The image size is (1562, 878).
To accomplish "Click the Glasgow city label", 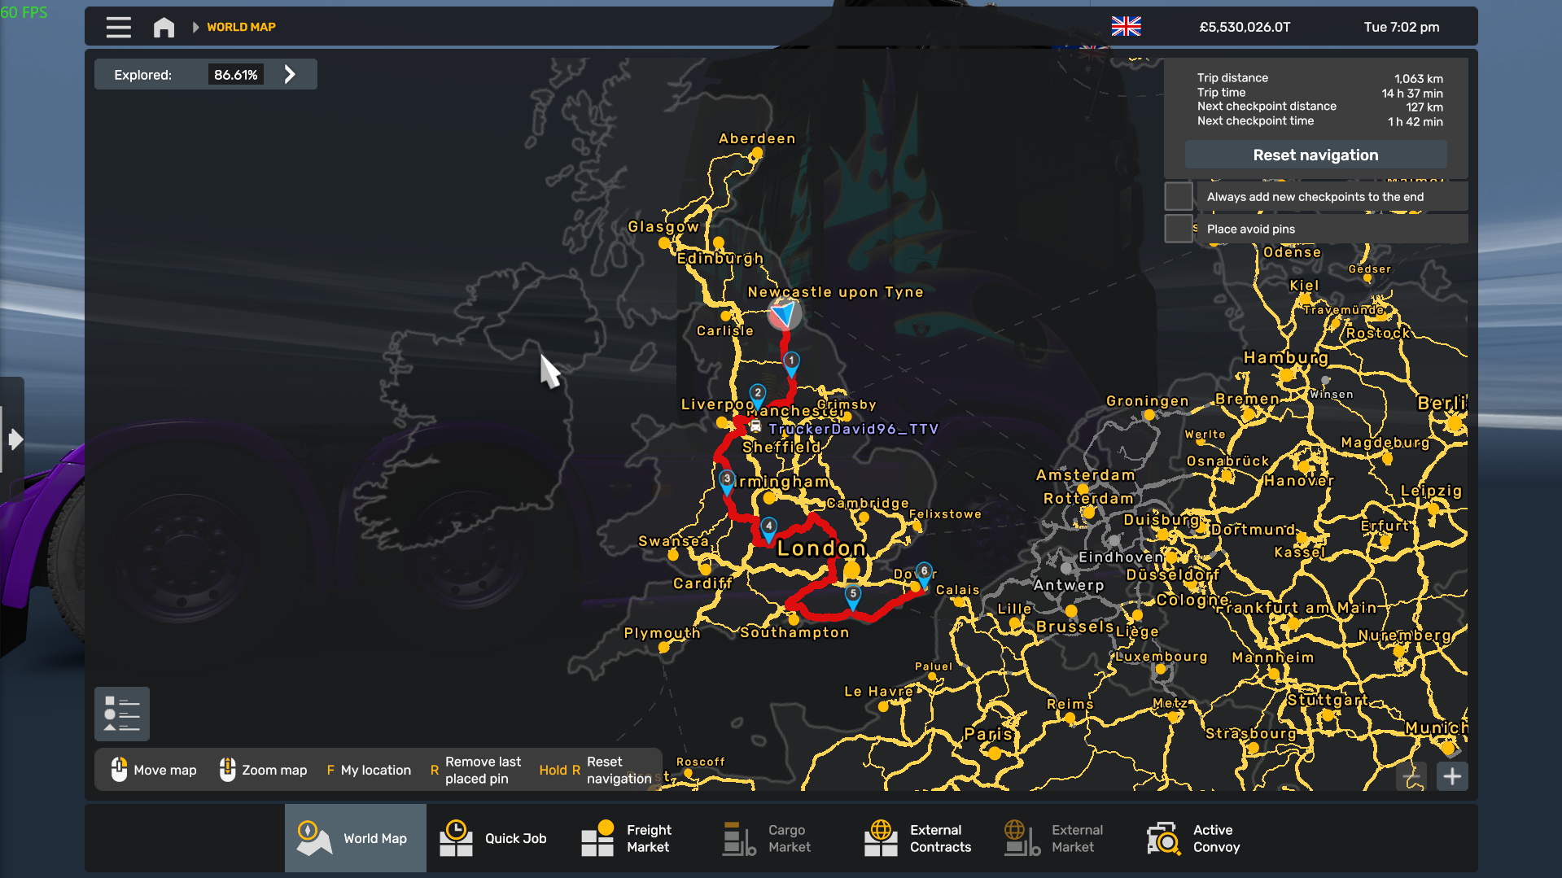I will (663, 227).
